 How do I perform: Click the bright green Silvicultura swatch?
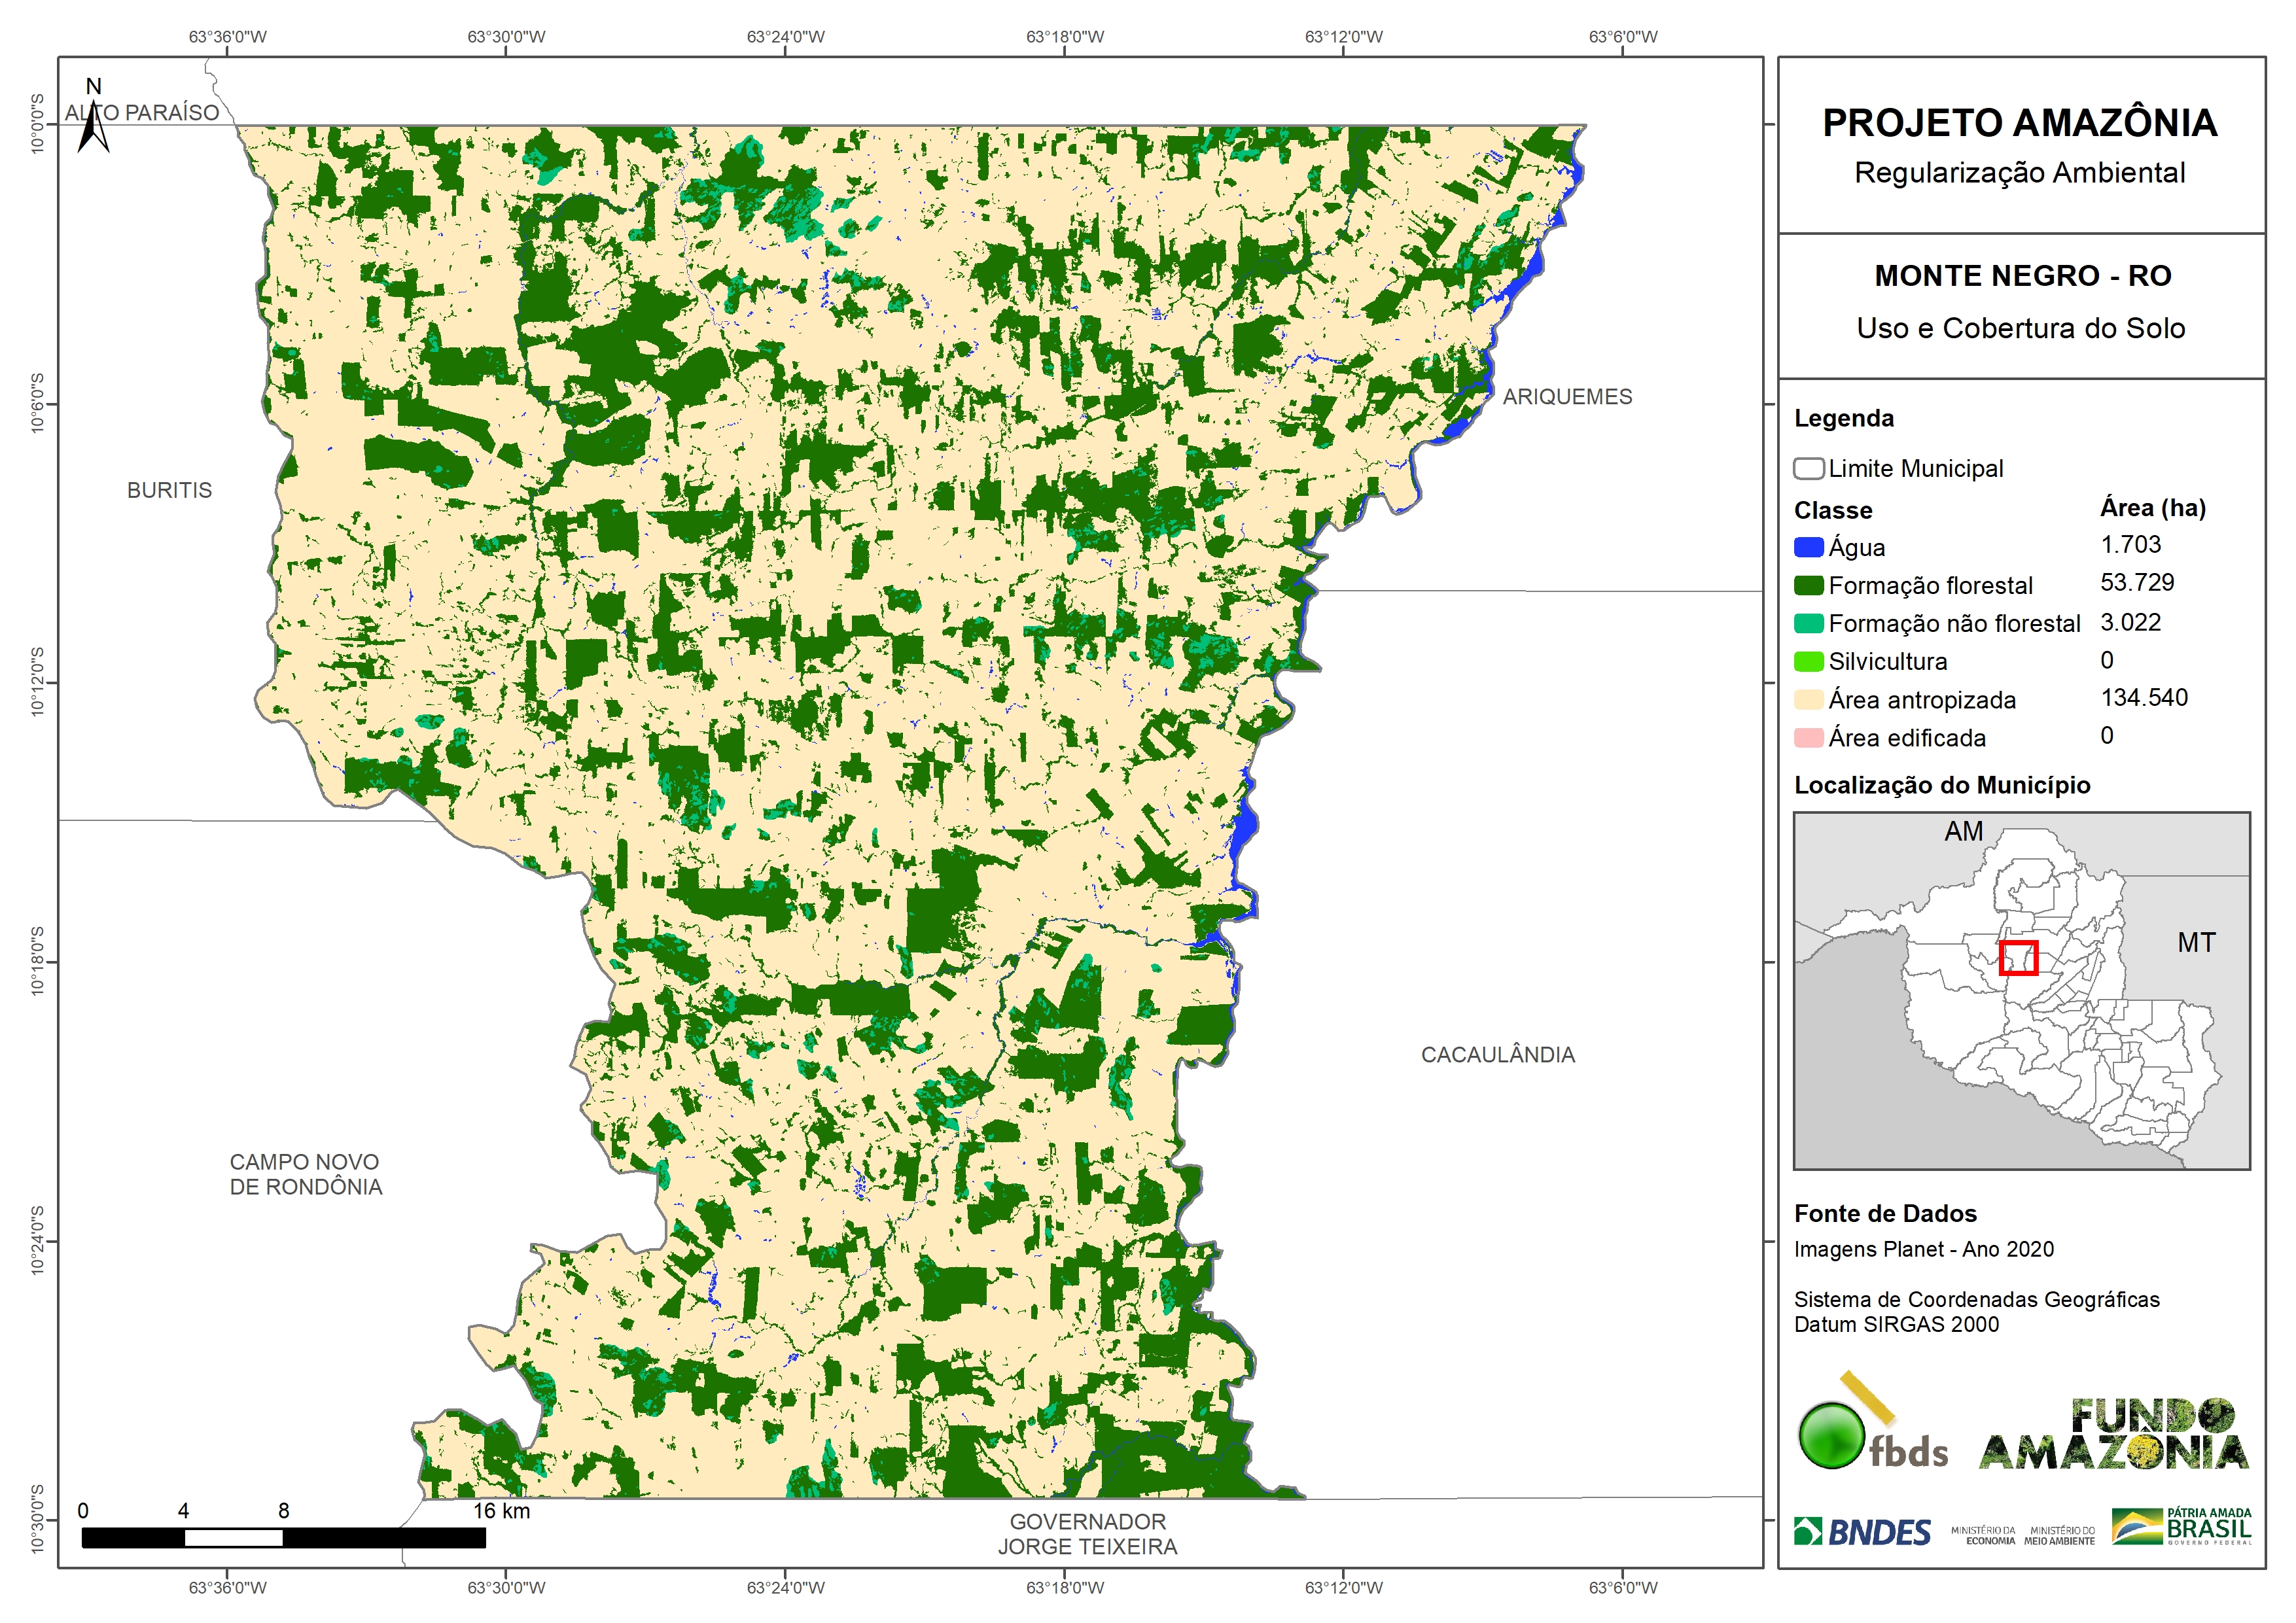pos(1808,662)
